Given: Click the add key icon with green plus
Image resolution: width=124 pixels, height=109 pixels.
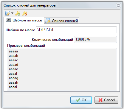Looking at the screenshot, I should click(18, 13).
